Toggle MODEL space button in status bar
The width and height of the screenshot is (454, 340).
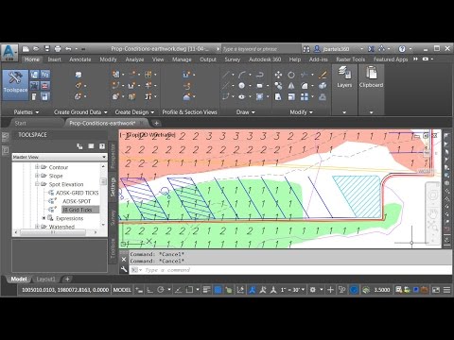pyautogui.click(x=122, y=290)
